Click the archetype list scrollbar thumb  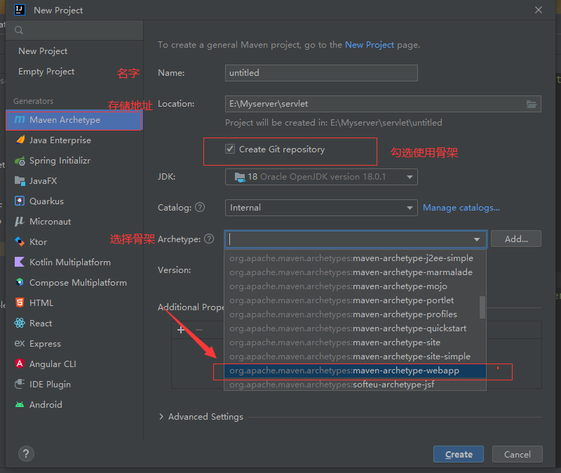[x=482, y=307]
